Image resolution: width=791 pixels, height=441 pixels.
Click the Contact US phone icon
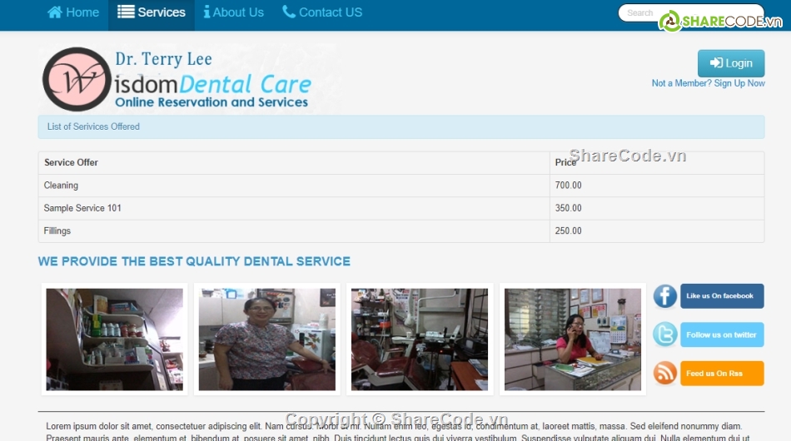click(x=289, y=12)
